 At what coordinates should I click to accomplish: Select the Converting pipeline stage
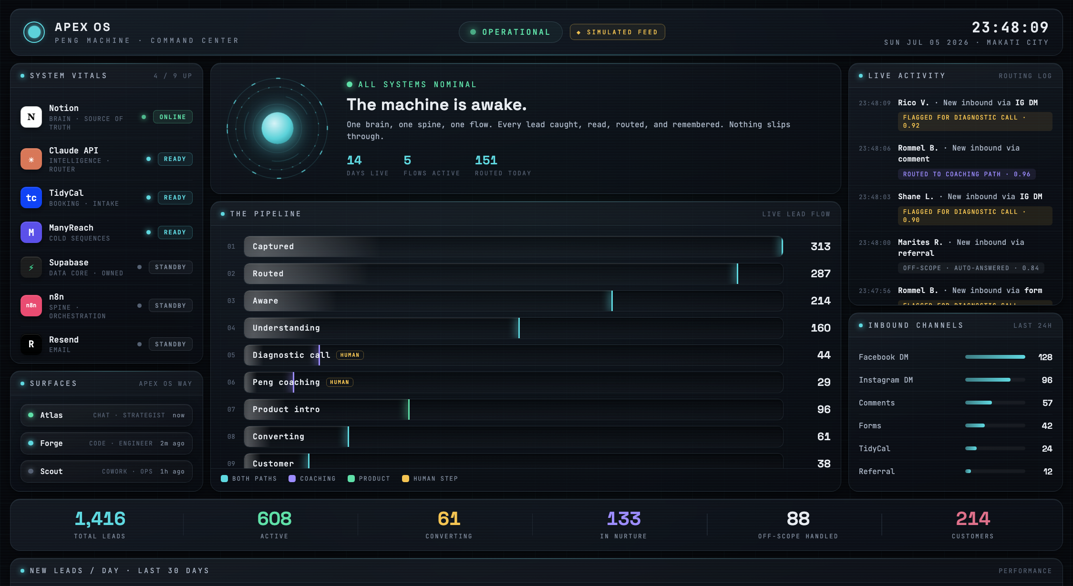click(x=514, y=436)
